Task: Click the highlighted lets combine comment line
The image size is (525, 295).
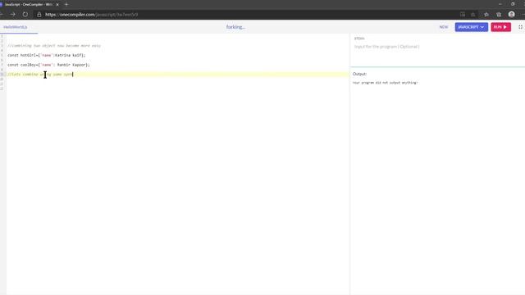Action: point(178,75)
